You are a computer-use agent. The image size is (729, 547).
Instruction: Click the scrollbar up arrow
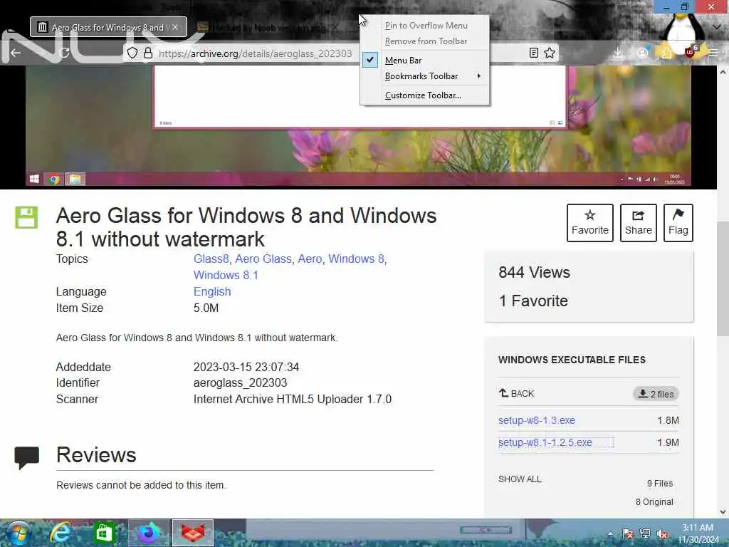coord(723,72)
